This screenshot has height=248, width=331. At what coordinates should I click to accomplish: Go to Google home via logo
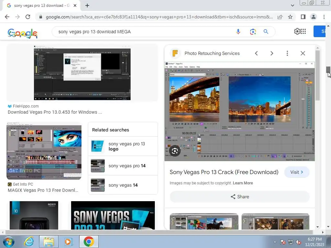click(x=22, y=33)
